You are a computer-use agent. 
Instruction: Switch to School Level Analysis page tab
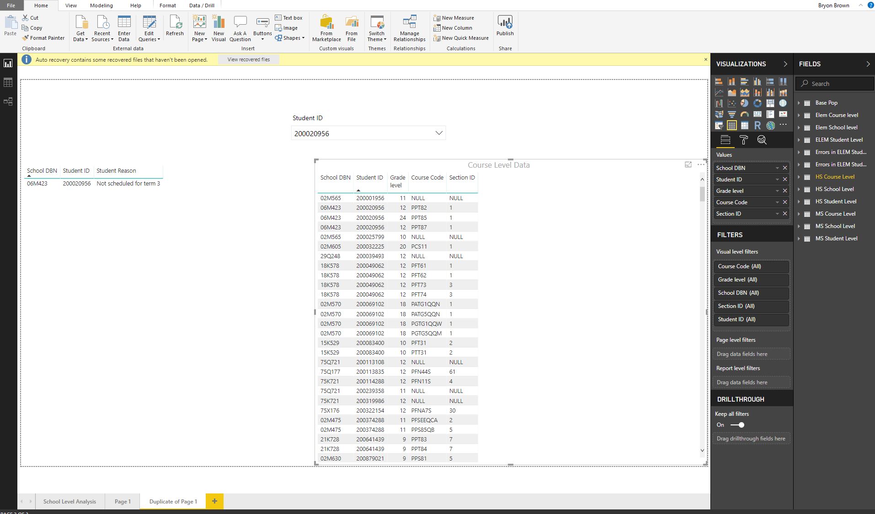pyautogui.click(x=69, y=501)
